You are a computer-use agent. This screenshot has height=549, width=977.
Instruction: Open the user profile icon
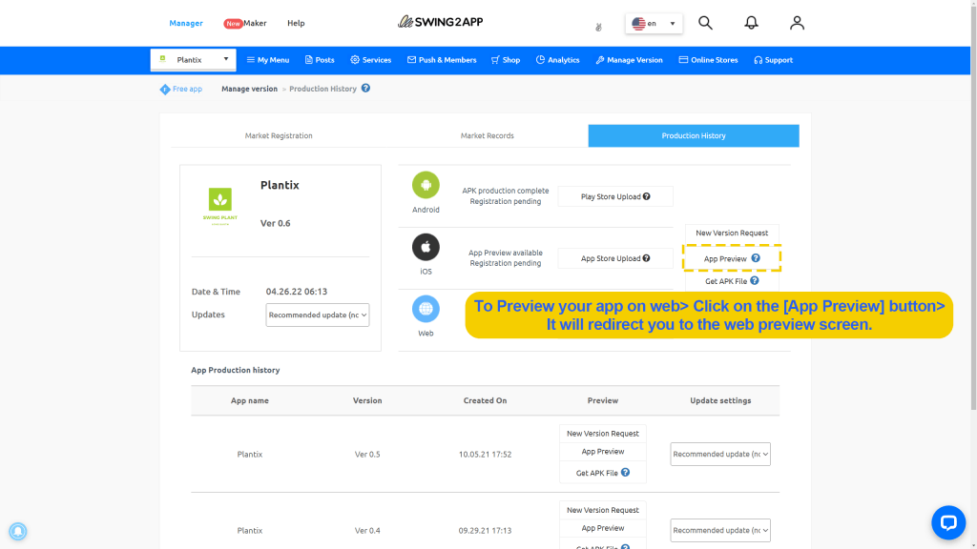point(797,23)
